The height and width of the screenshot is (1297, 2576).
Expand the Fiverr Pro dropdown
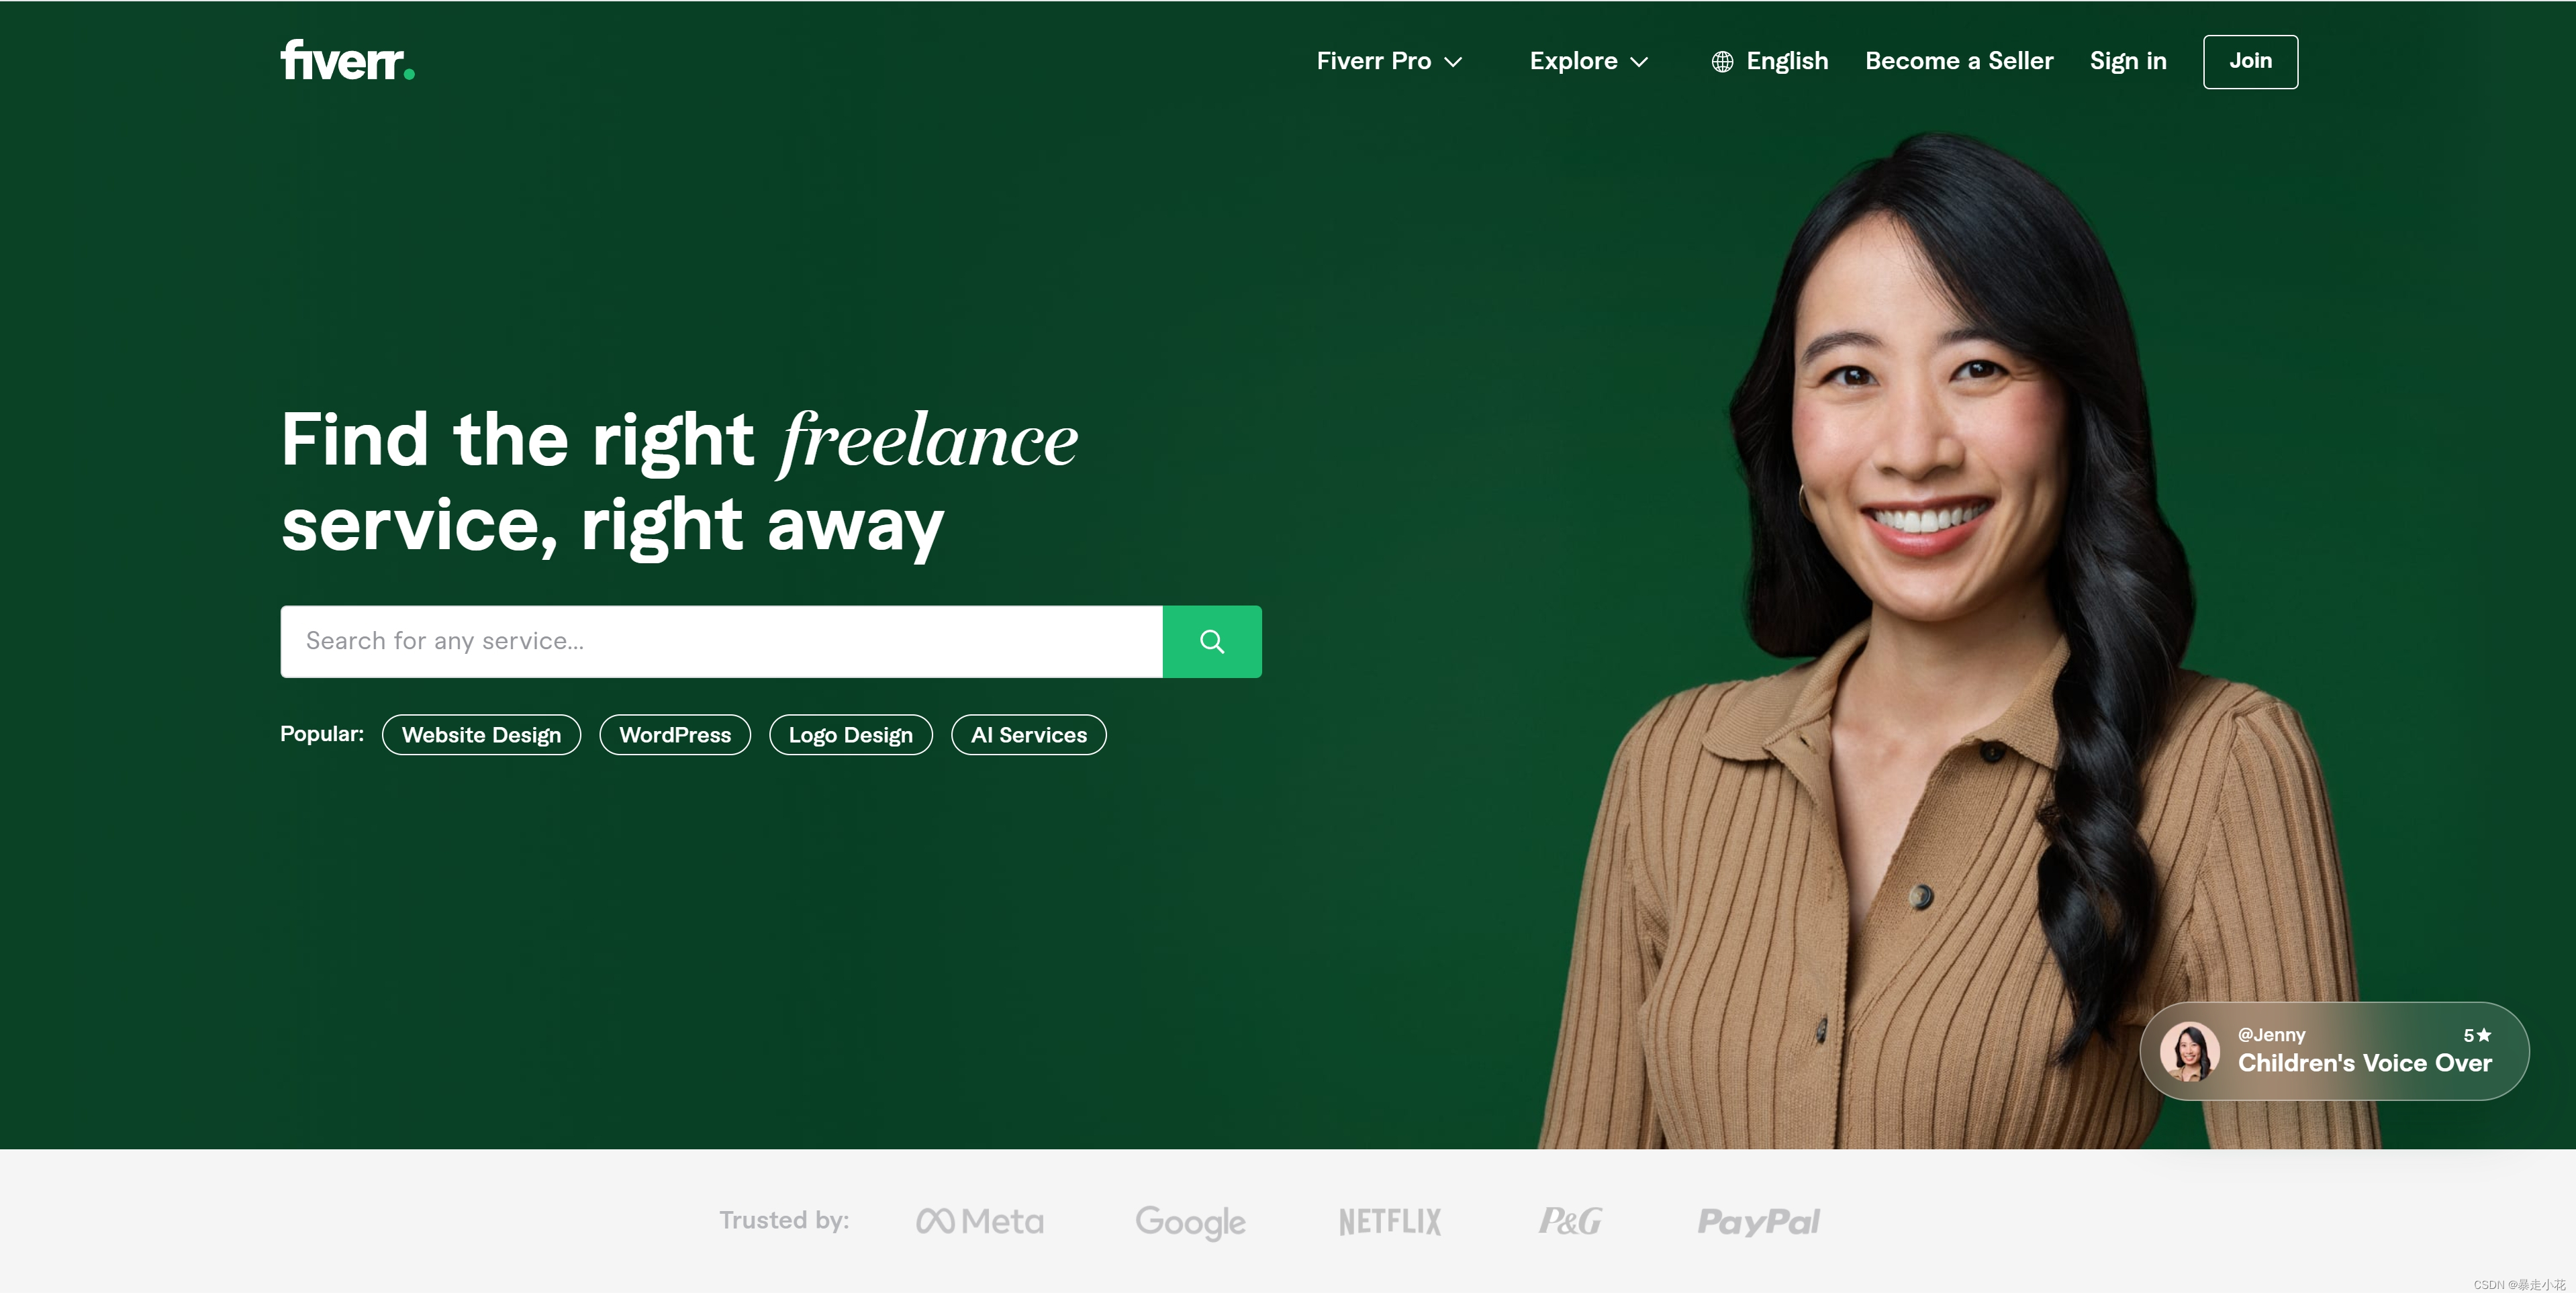tap(1389, 61)
